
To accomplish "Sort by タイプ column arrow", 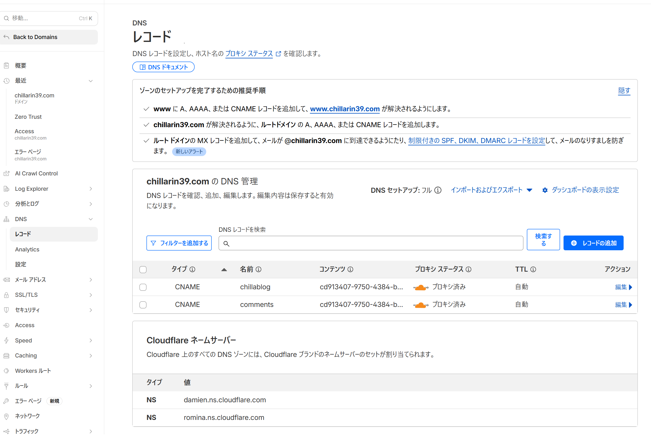I will pos(224,270).
